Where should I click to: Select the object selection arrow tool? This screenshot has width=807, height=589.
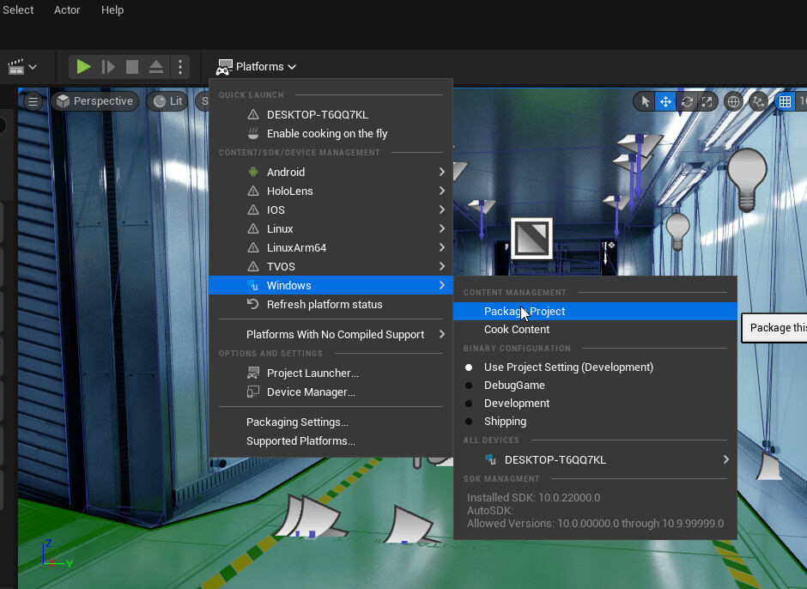(x=645, y=101)
